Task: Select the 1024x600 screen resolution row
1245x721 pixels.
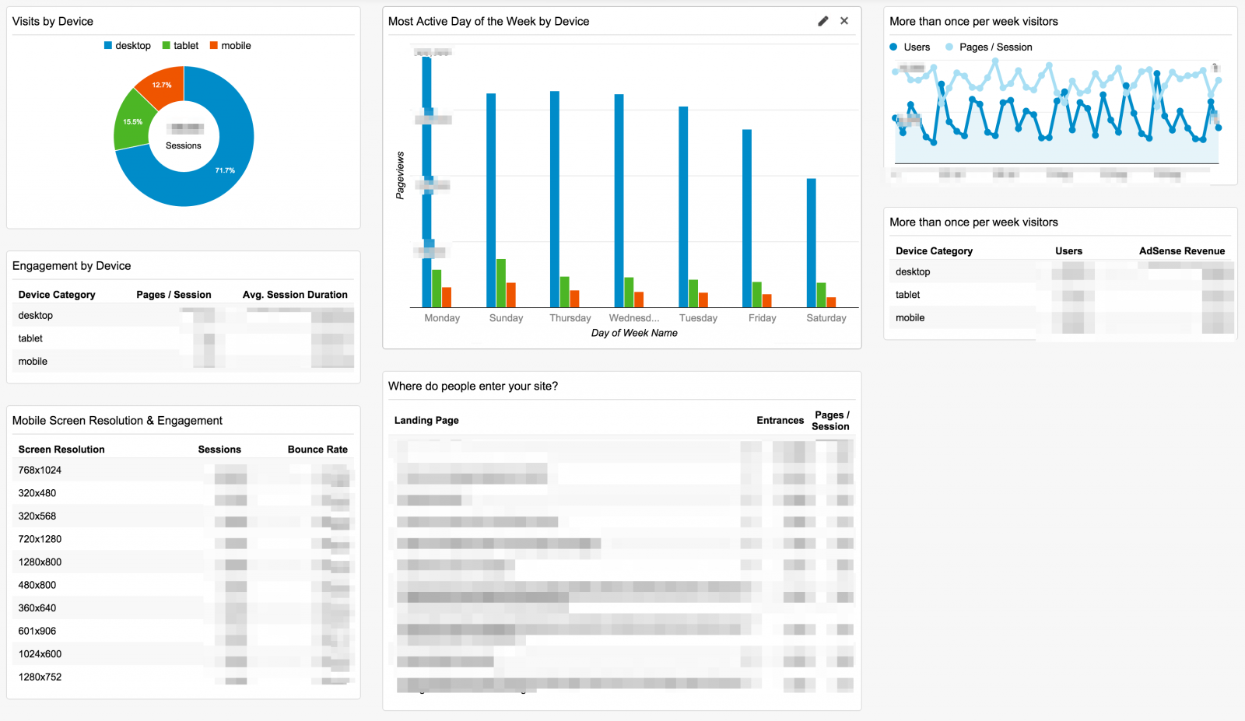Action: [184, 654]
